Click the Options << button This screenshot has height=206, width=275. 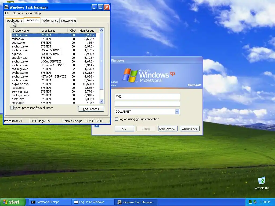(190, 129)
